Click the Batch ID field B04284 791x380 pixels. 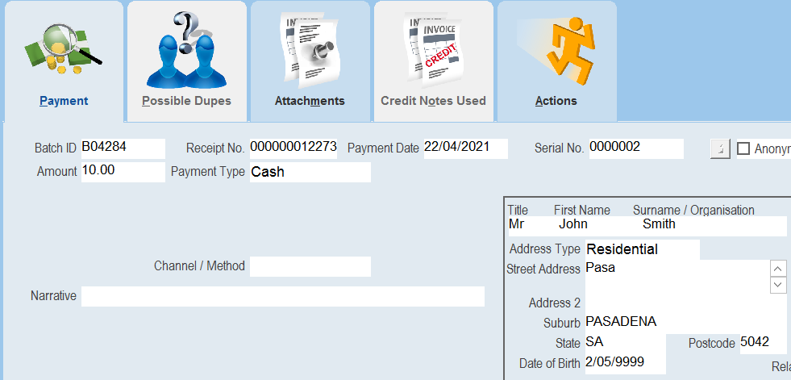click(123, 149)
